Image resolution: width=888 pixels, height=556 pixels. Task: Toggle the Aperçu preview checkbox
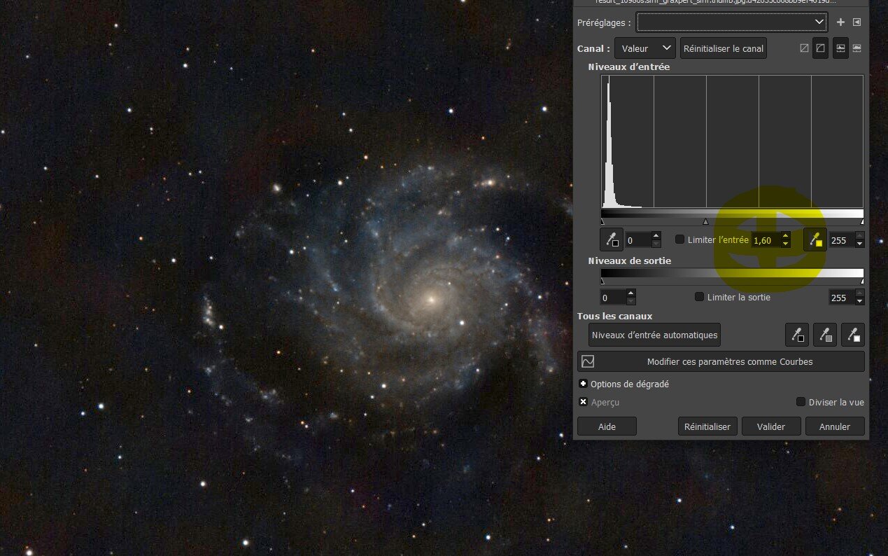583,402
